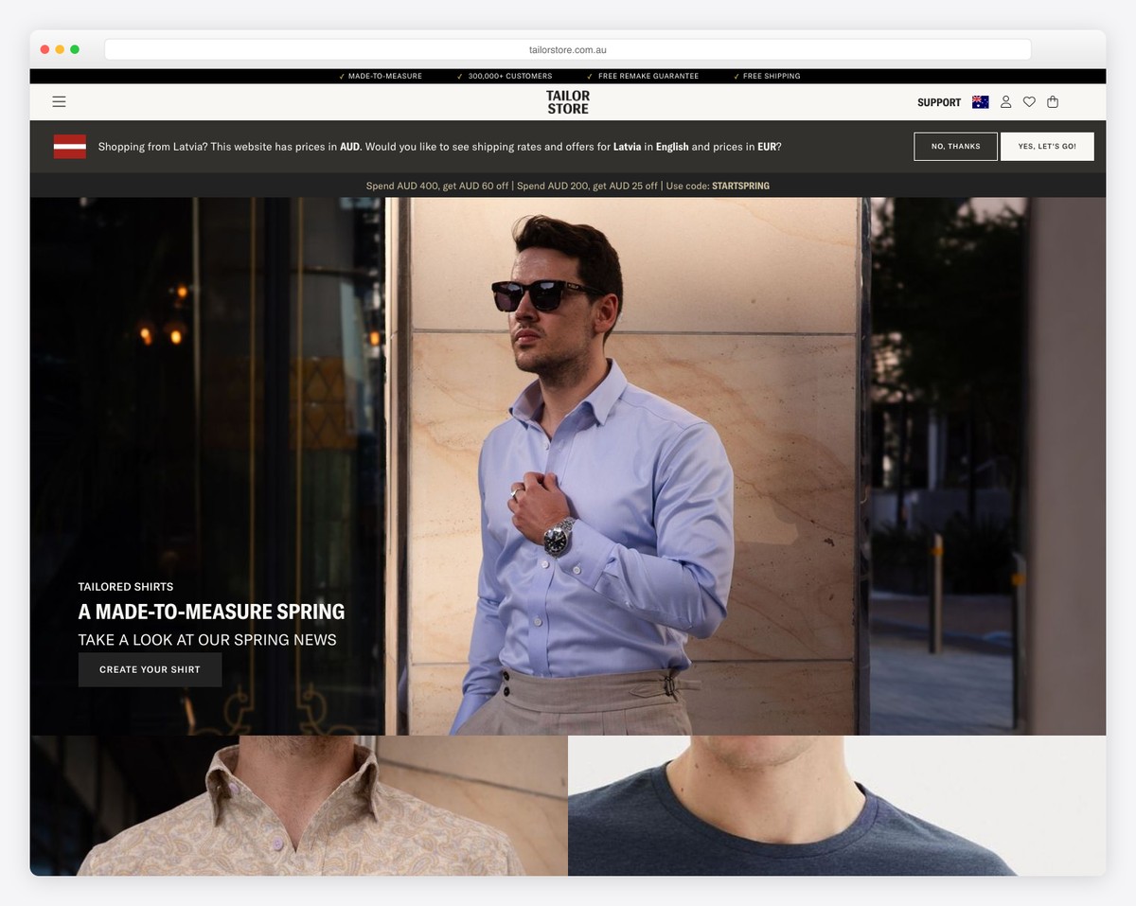Open the hamburger navigation menu
Screen dimensions: 1136x906
point(59,102)
